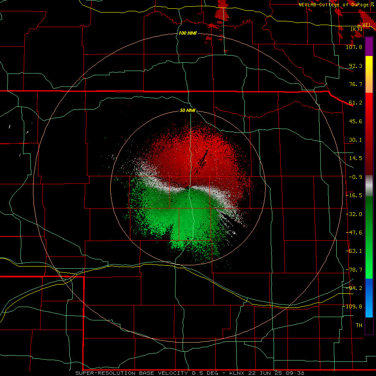Pick the gray near-zero segment of the velocity scale
376x376 pixels.
(369, 186)
